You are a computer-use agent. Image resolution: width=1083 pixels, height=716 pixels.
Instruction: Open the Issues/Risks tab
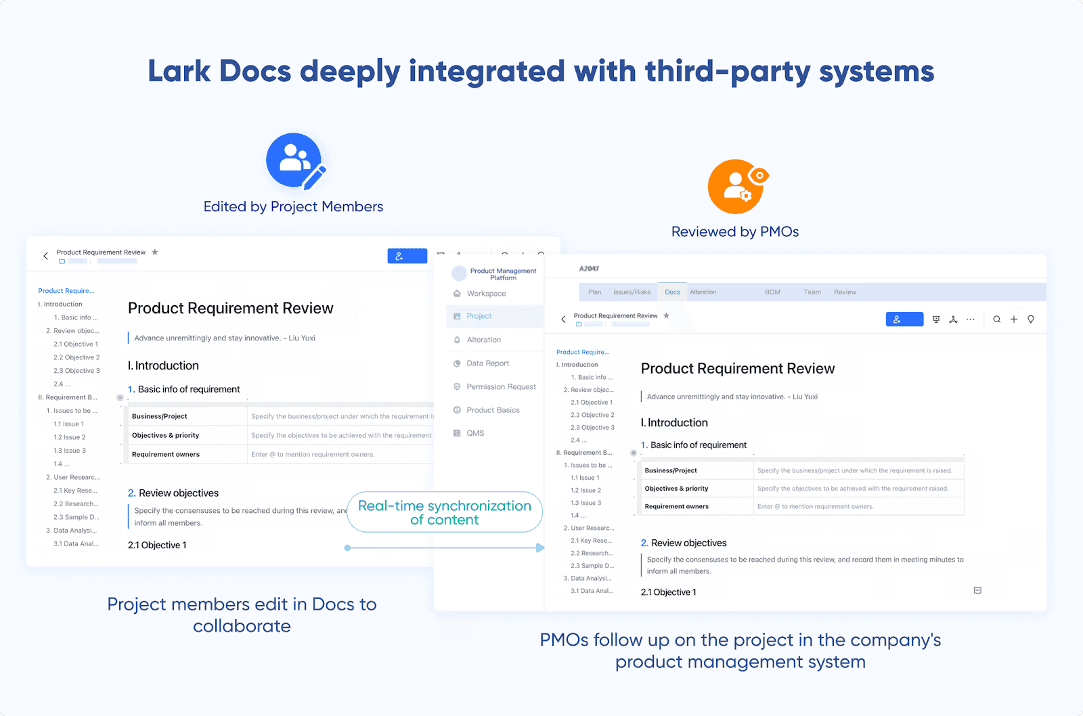[632, 292]
